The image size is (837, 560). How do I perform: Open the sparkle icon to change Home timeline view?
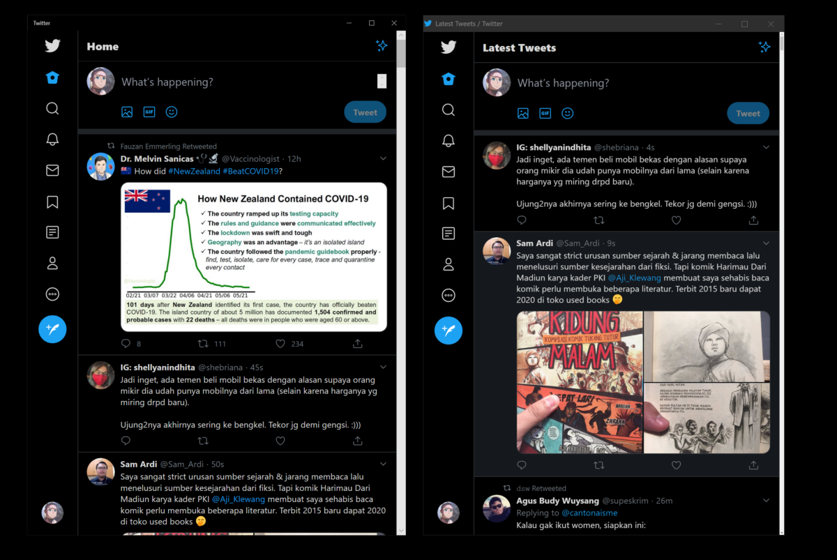coord(382,45)
